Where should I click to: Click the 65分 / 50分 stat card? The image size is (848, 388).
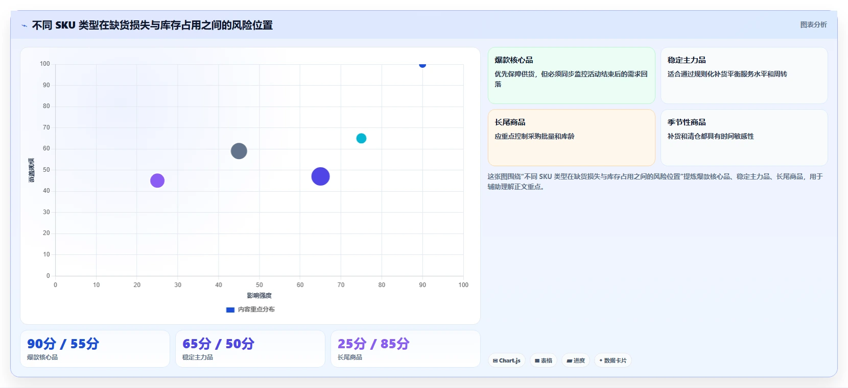(250, 349)
